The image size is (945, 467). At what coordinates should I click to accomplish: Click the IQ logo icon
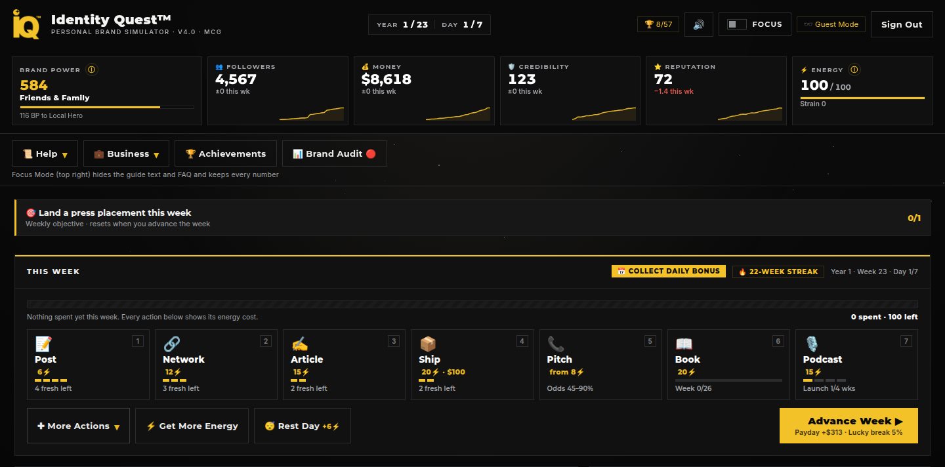26,24
